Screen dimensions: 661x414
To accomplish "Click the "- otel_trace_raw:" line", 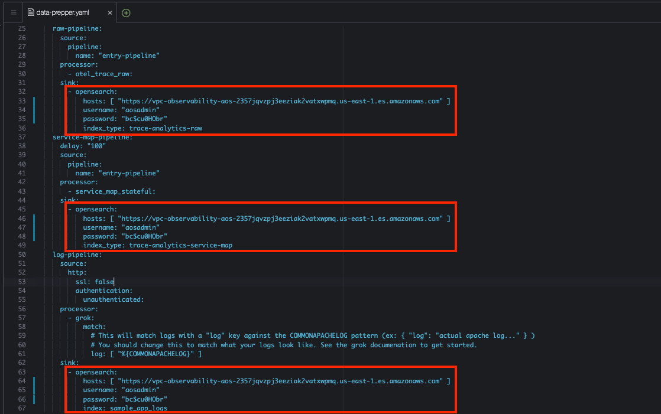I will click(x=101, y=74).
